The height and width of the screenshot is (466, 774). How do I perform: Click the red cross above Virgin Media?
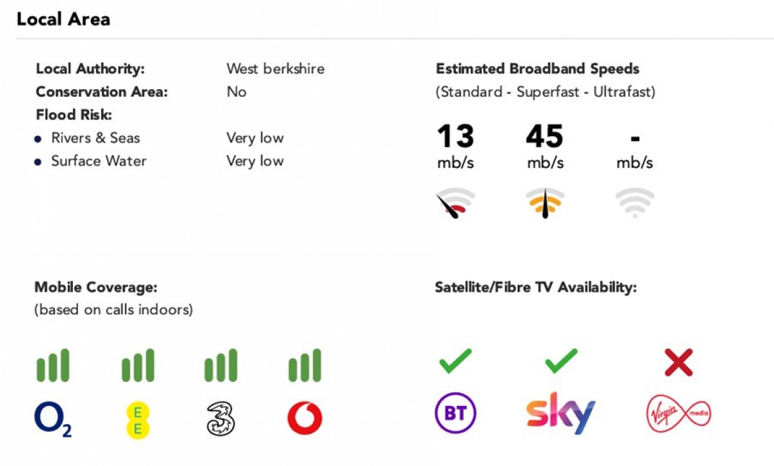679,362
